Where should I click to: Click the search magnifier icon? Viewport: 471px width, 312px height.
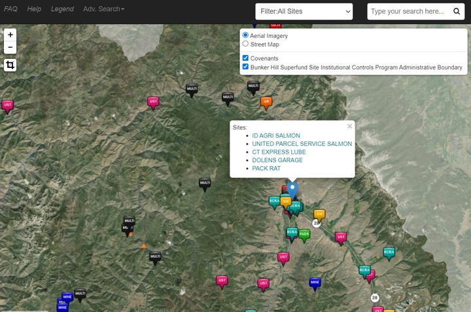point(457,11)
